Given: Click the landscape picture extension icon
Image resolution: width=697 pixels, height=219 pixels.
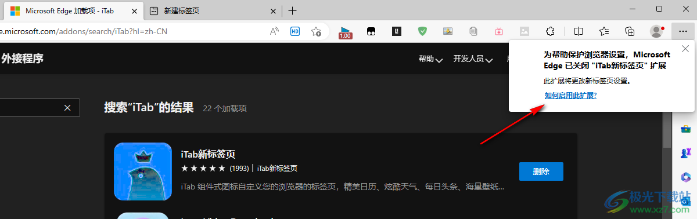Looking at the screenshot, I should pyautogui.click(x=448, y=31).
